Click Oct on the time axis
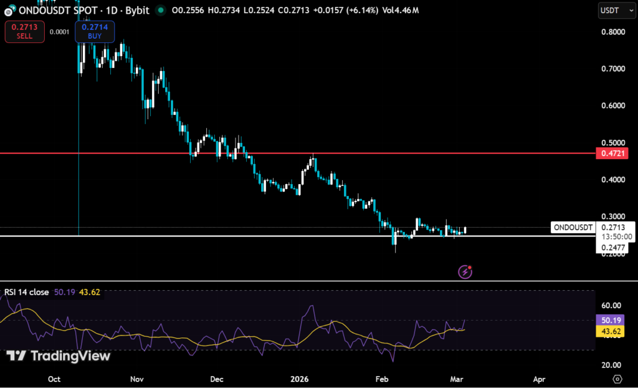The image size is (638, 388). (x=54, y=379)
